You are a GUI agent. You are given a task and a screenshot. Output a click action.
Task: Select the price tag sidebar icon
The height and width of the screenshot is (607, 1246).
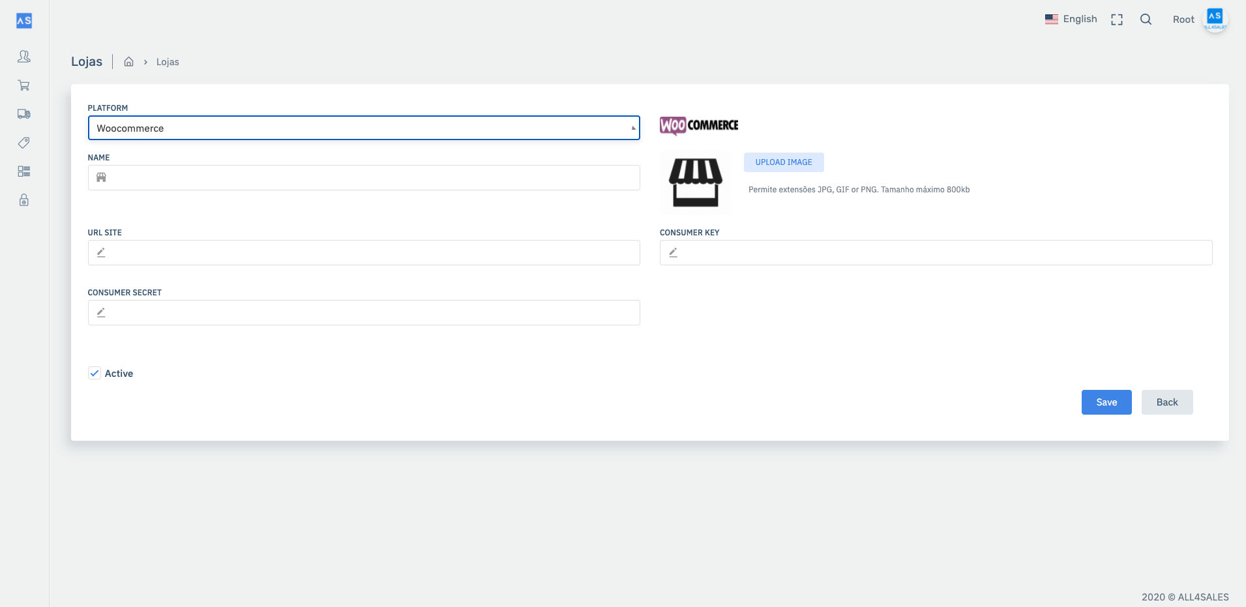point(24,143)
